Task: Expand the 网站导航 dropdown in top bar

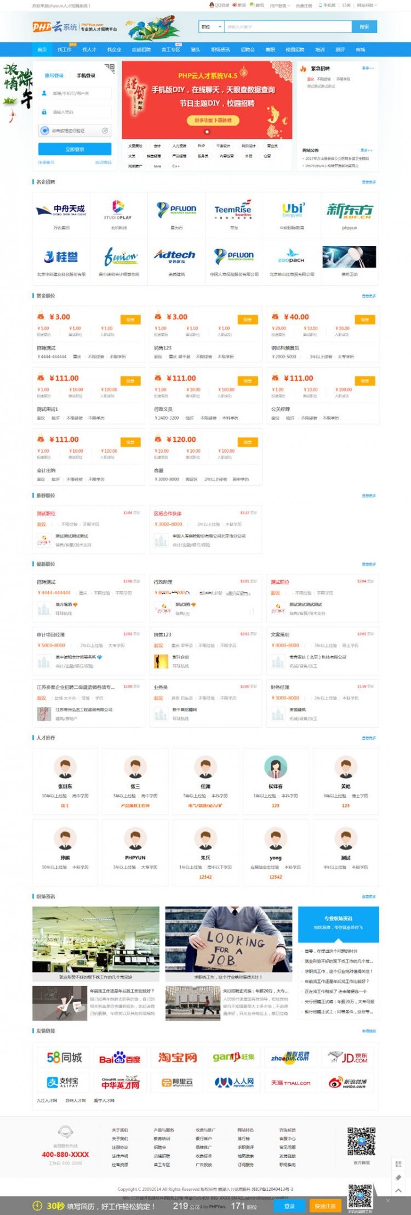Action: tap(367, 5)
